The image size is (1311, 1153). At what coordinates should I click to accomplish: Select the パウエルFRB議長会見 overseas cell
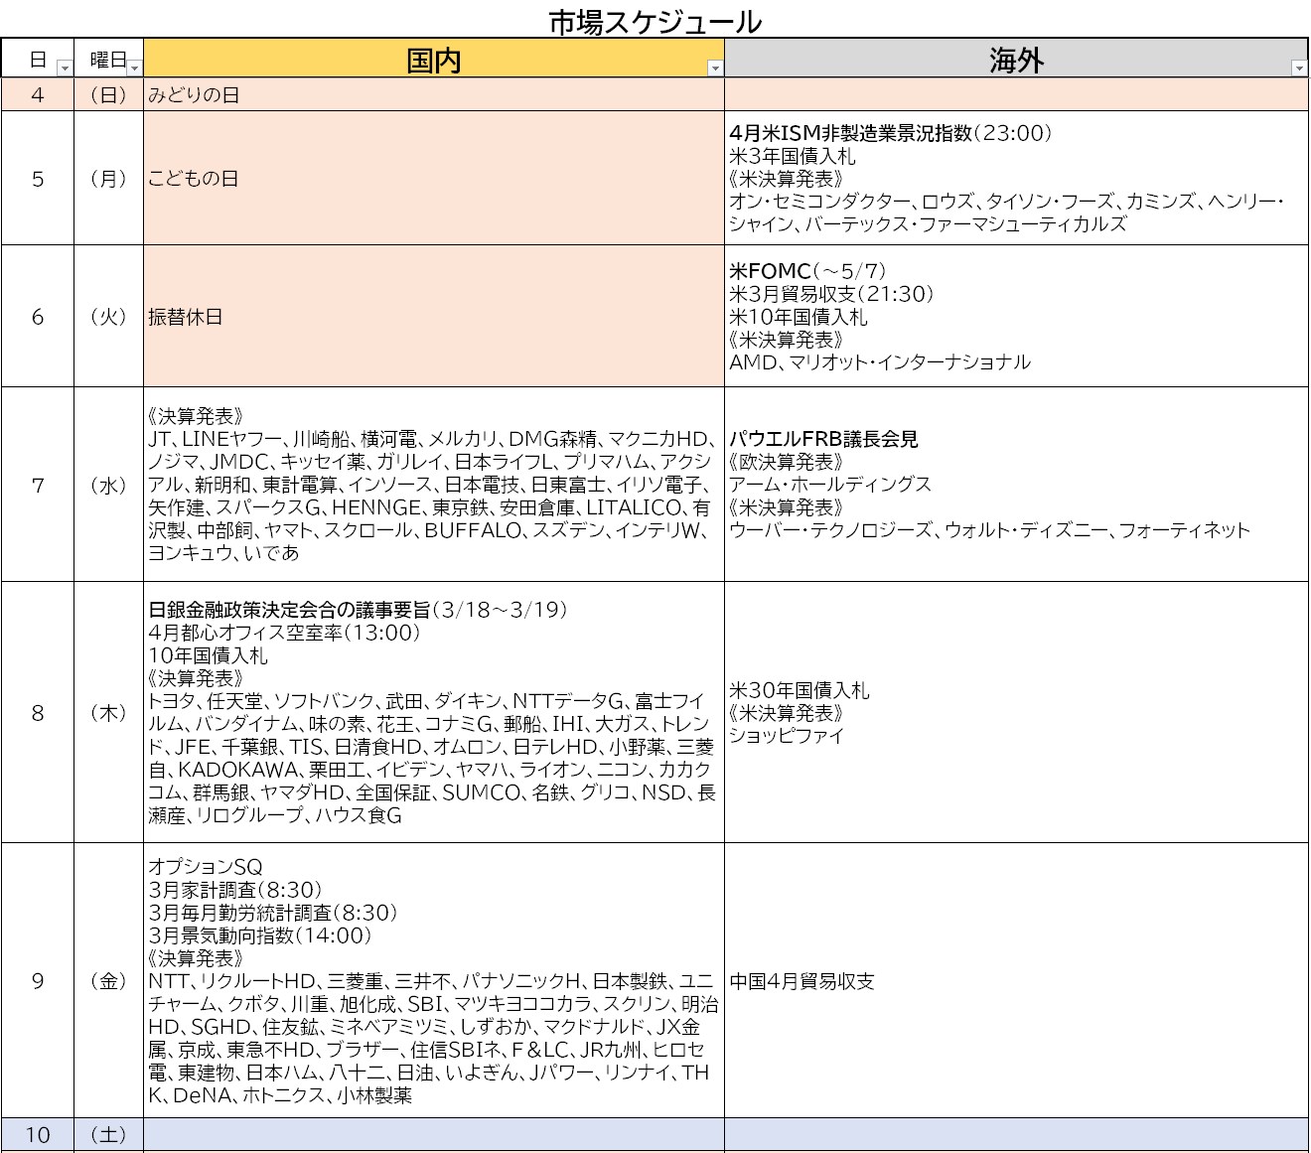coord(1016,485)
